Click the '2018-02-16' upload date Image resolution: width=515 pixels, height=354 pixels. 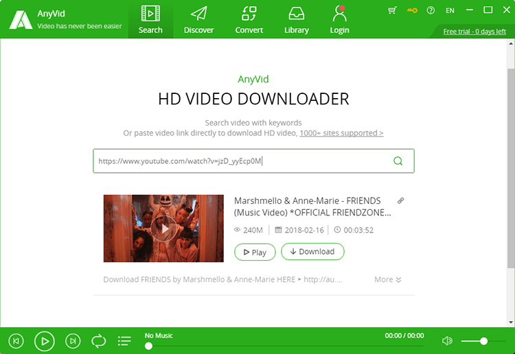point(304,230)
